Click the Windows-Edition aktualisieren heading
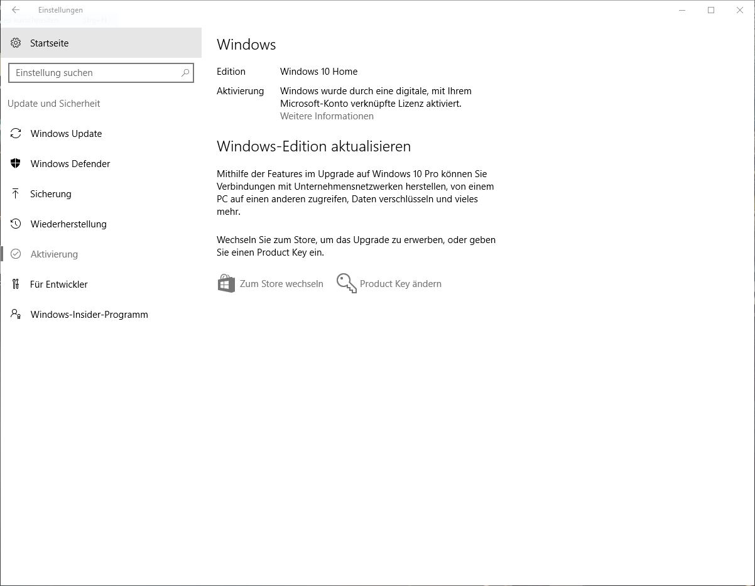Image resolution: width=755 pixels, height=586 pixels. pos(313,146)
